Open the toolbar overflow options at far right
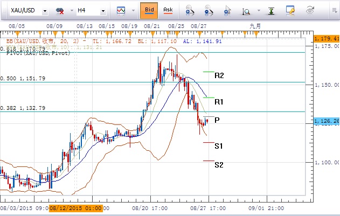The image size is (340, 216). 335,10
